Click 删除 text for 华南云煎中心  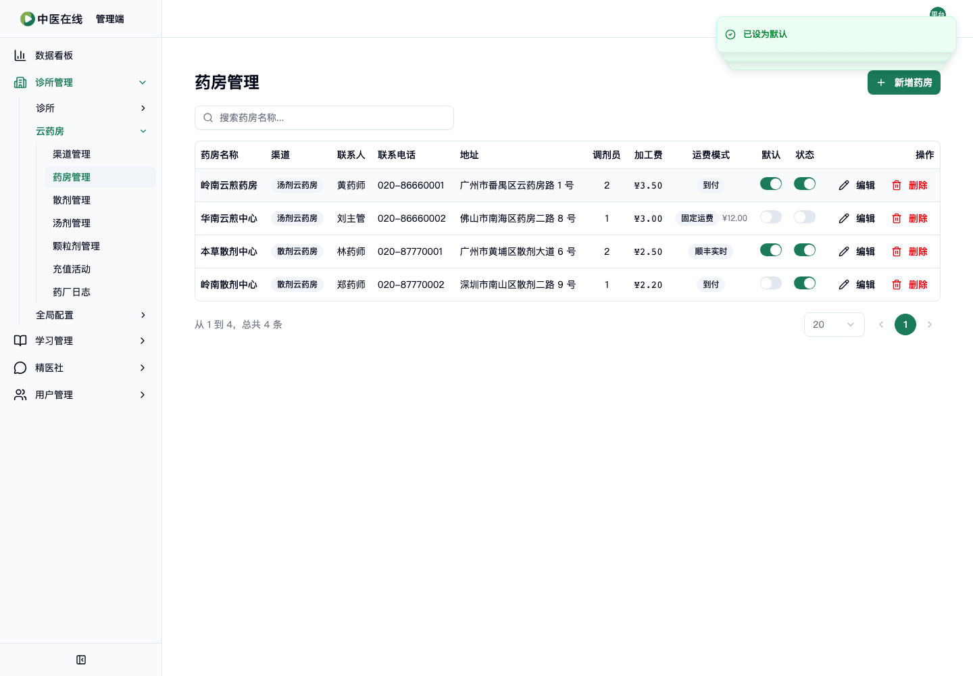[x=918, y=218]
